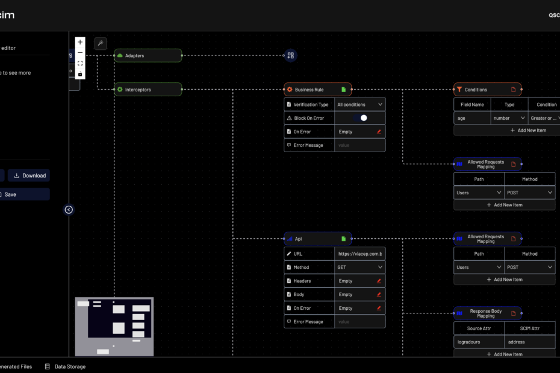Open the Api Method GET dropdown
The width and height of the screenshot is (560, 373).
click(x=359, y=267)
